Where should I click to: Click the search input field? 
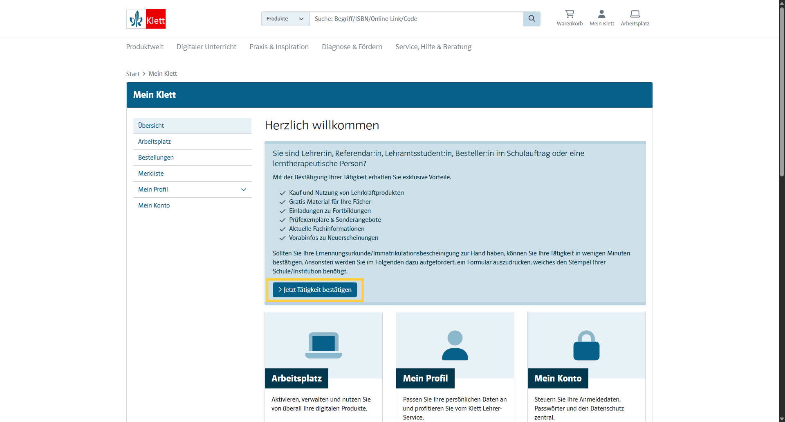point(416,19)
